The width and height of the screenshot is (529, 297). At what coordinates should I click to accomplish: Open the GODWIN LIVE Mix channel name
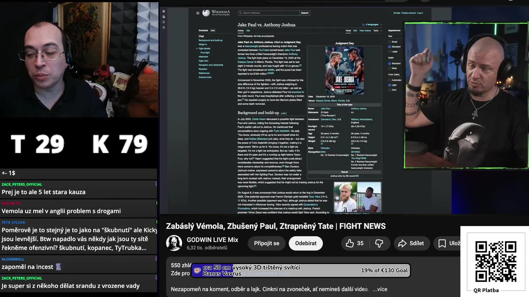pos(212,240)
